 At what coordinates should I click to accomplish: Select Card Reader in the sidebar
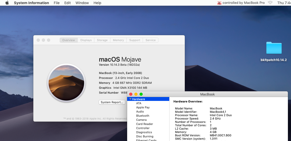pos(144,124)
